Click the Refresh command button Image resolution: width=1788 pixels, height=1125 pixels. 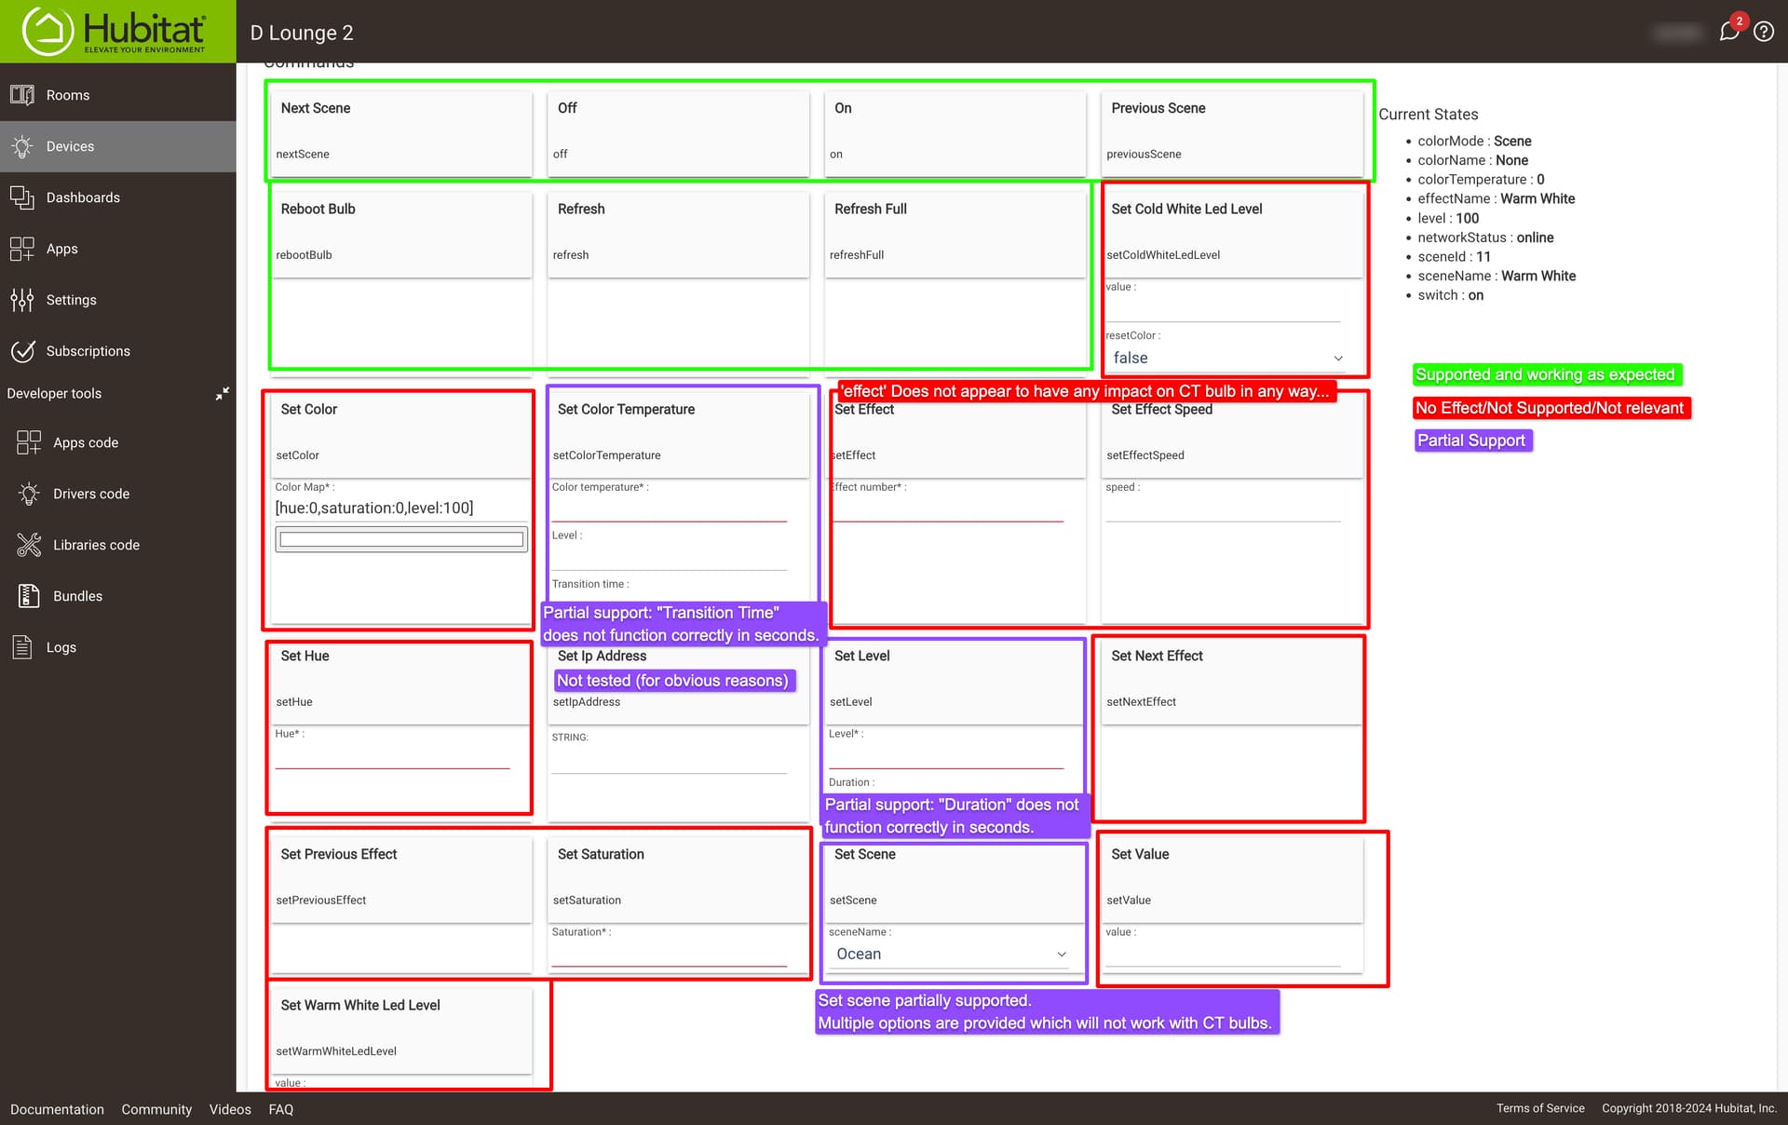(678, 233)
